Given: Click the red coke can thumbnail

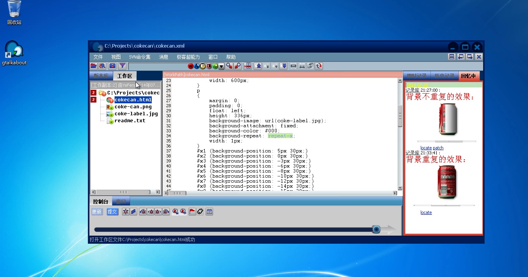Looking at the screenshot, I should click(447, 182).
